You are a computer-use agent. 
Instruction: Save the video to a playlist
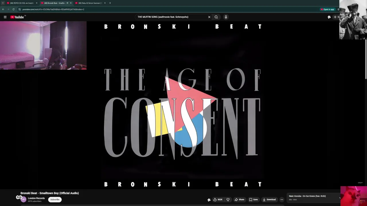253,200
